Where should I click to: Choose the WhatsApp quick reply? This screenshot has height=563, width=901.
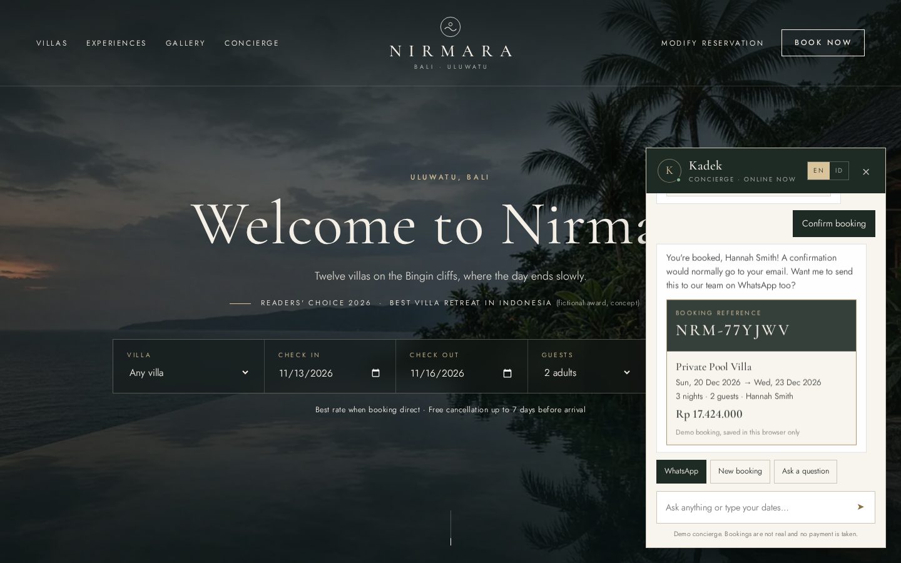pyautogui.click(x=681, y=472)
